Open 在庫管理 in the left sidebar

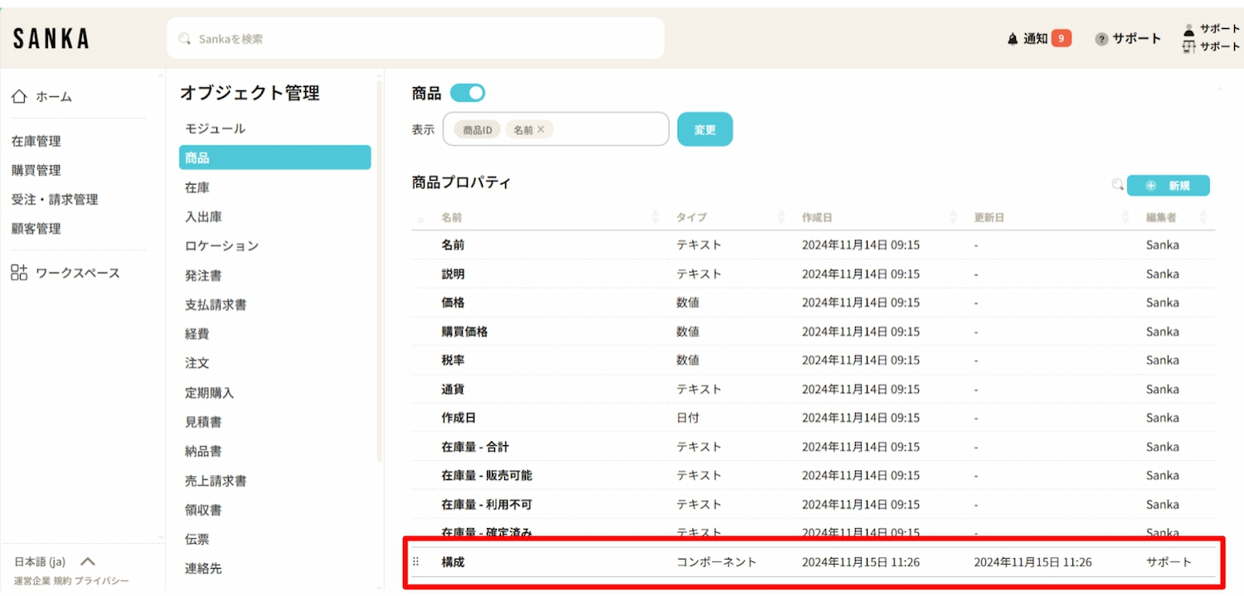[36, 141]
